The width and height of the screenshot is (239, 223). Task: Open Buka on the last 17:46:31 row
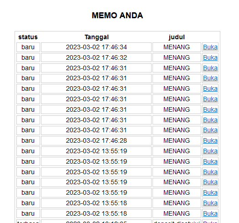click(210, 130)
